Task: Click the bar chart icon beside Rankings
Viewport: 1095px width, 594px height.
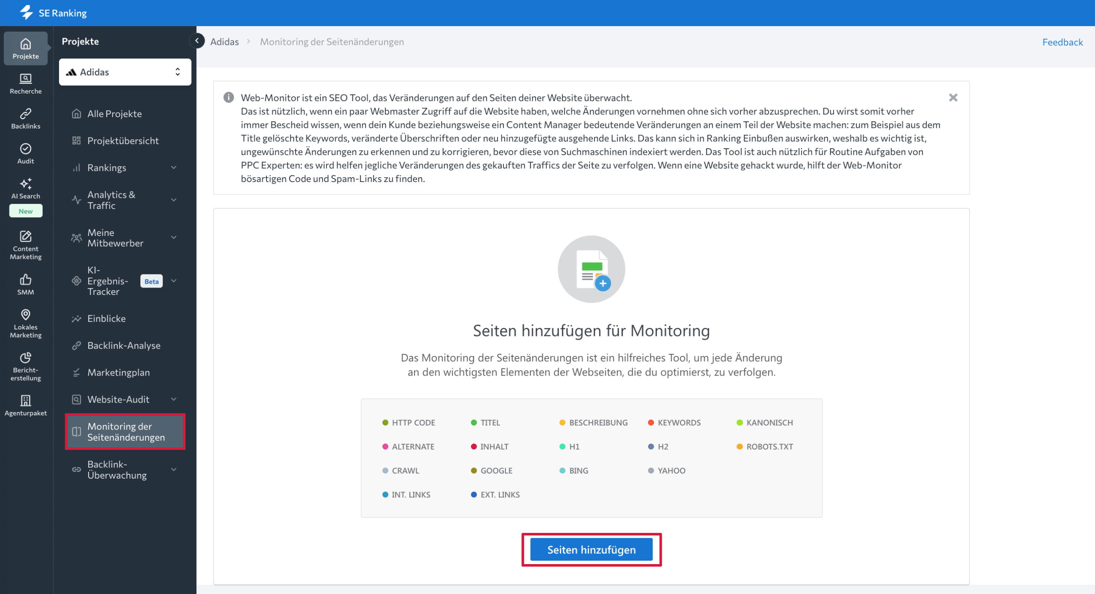Action: pos(77,168)
